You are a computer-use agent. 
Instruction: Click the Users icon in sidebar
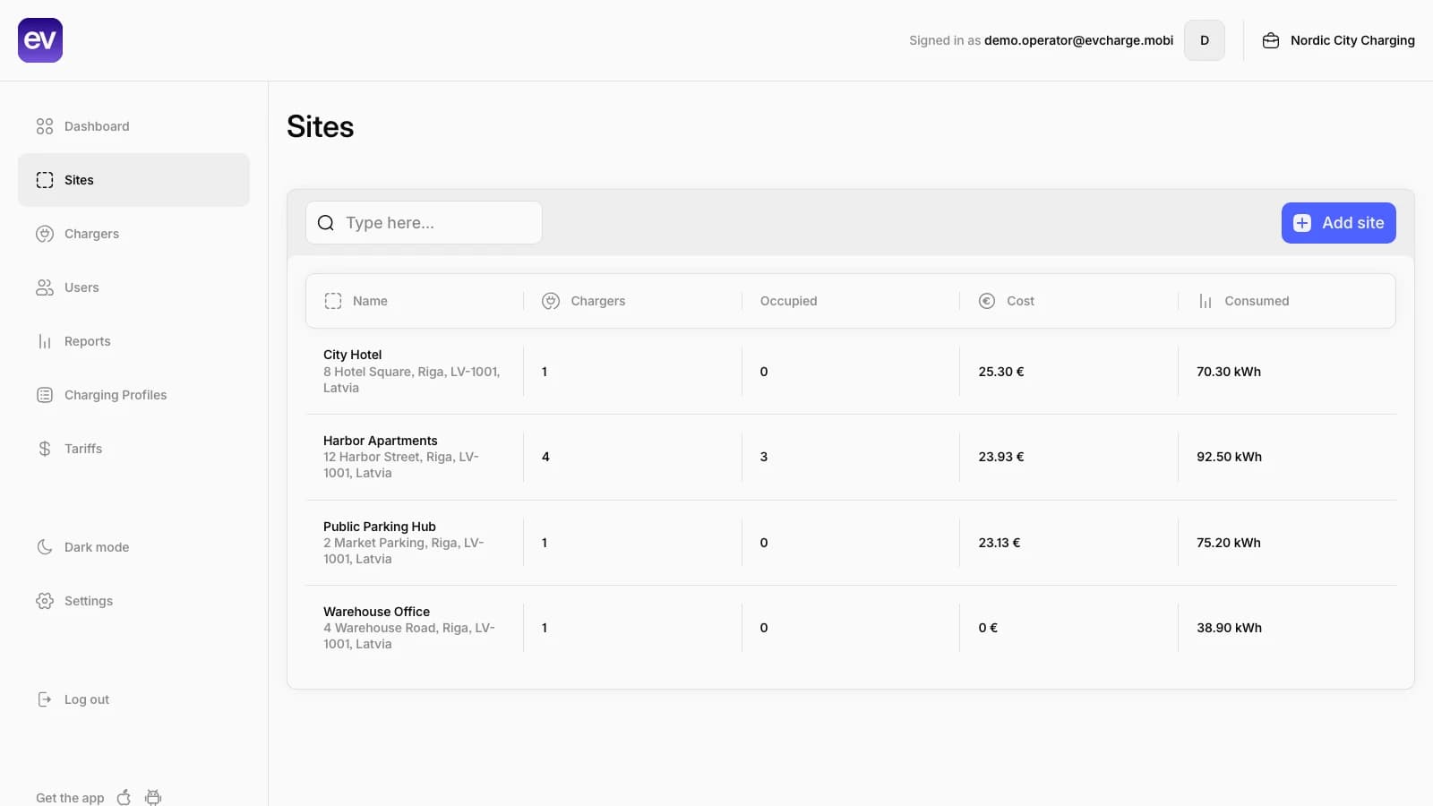(45, 287)
